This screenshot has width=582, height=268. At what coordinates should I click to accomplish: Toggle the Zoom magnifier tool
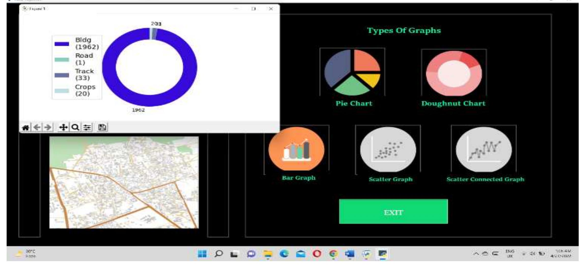[75, 127]
